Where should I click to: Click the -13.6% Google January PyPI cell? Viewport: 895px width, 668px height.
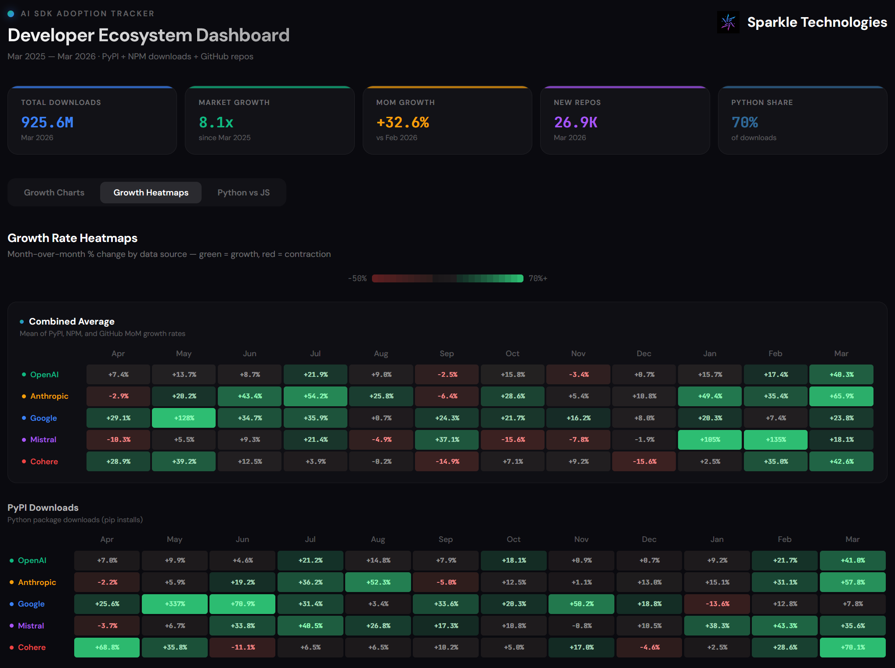pyautogui.click(x=717, y=604)
